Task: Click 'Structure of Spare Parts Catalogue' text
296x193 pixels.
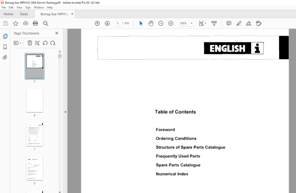Action: [190, 148]
